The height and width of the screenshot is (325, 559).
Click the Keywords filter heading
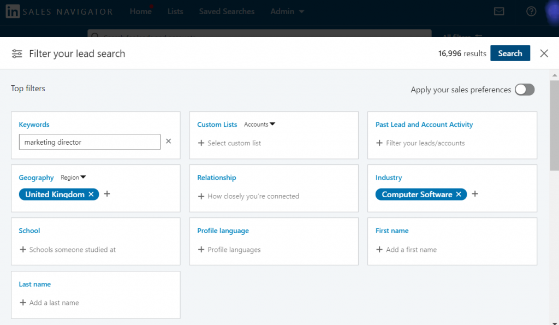point(34,125)
